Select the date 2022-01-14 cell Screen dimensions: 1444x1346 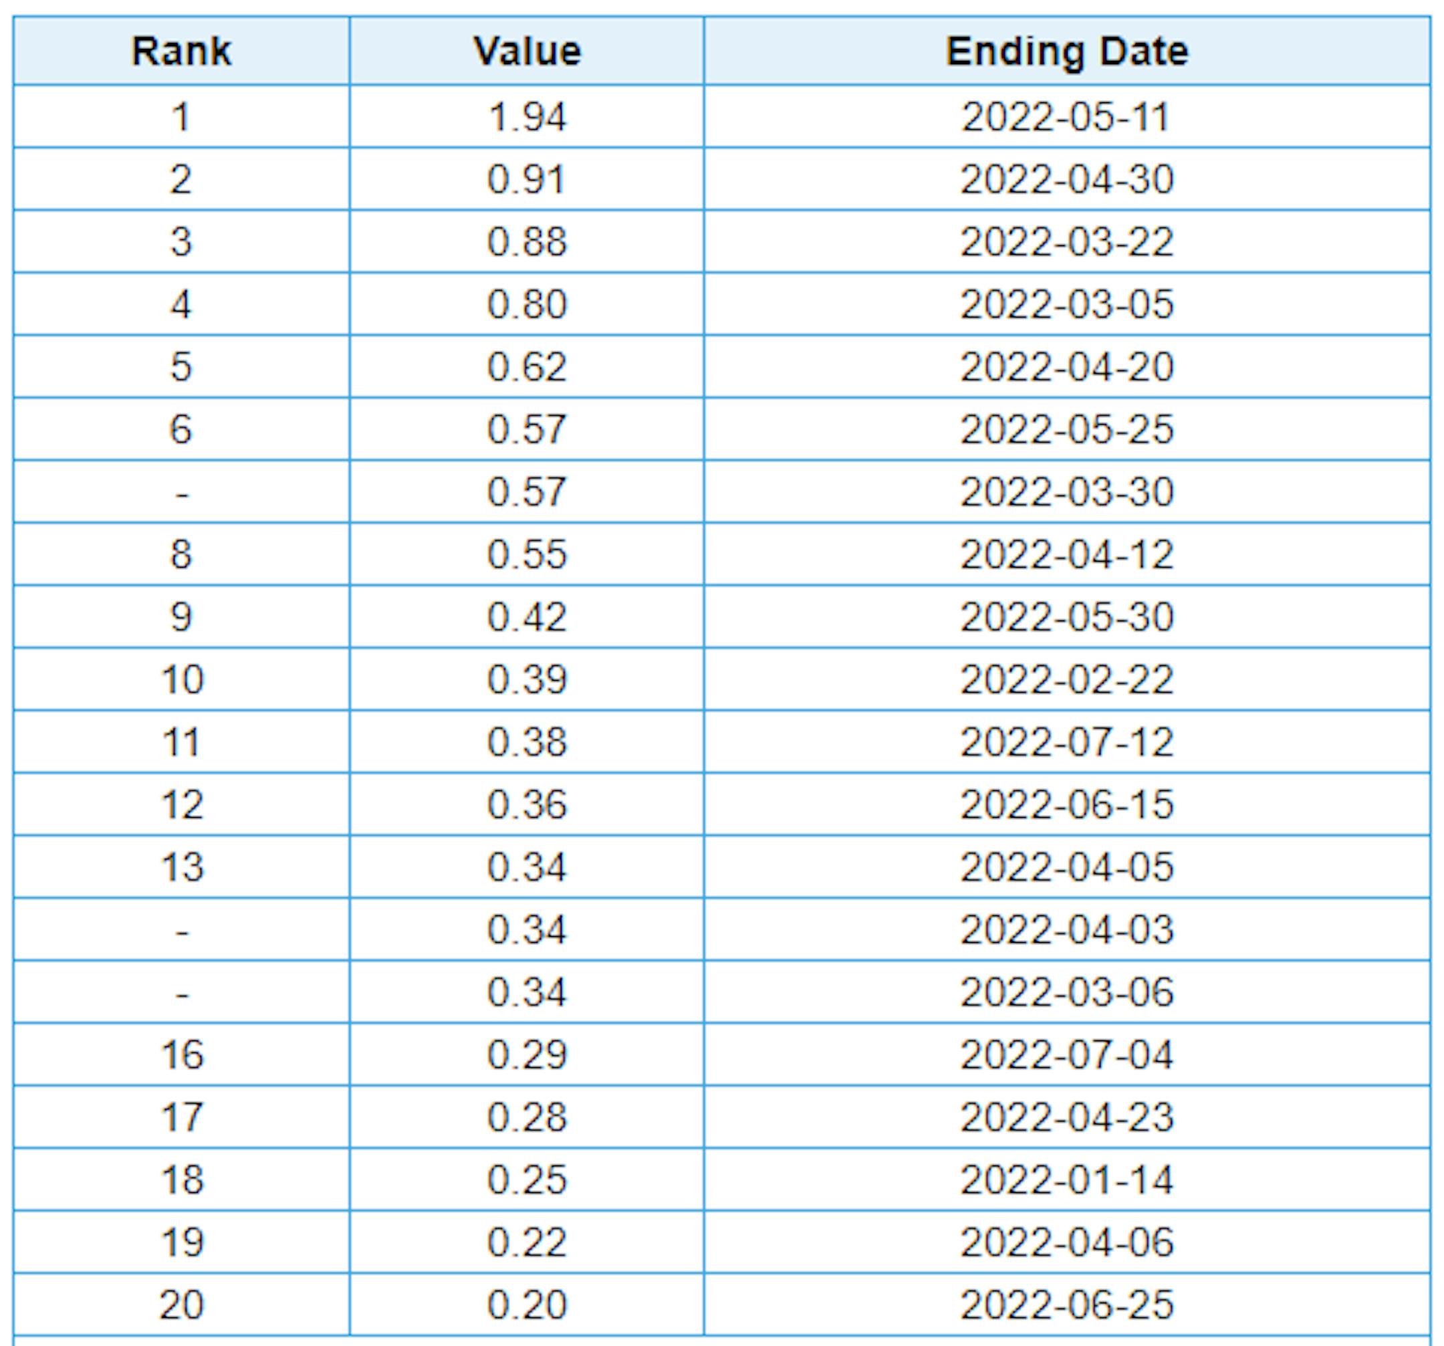[1066, 1180]
